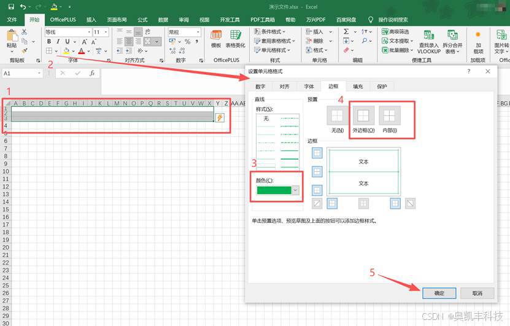Click the decrease indent icon
The height and width of the screenshot is (326, 510).
[120, 51]
